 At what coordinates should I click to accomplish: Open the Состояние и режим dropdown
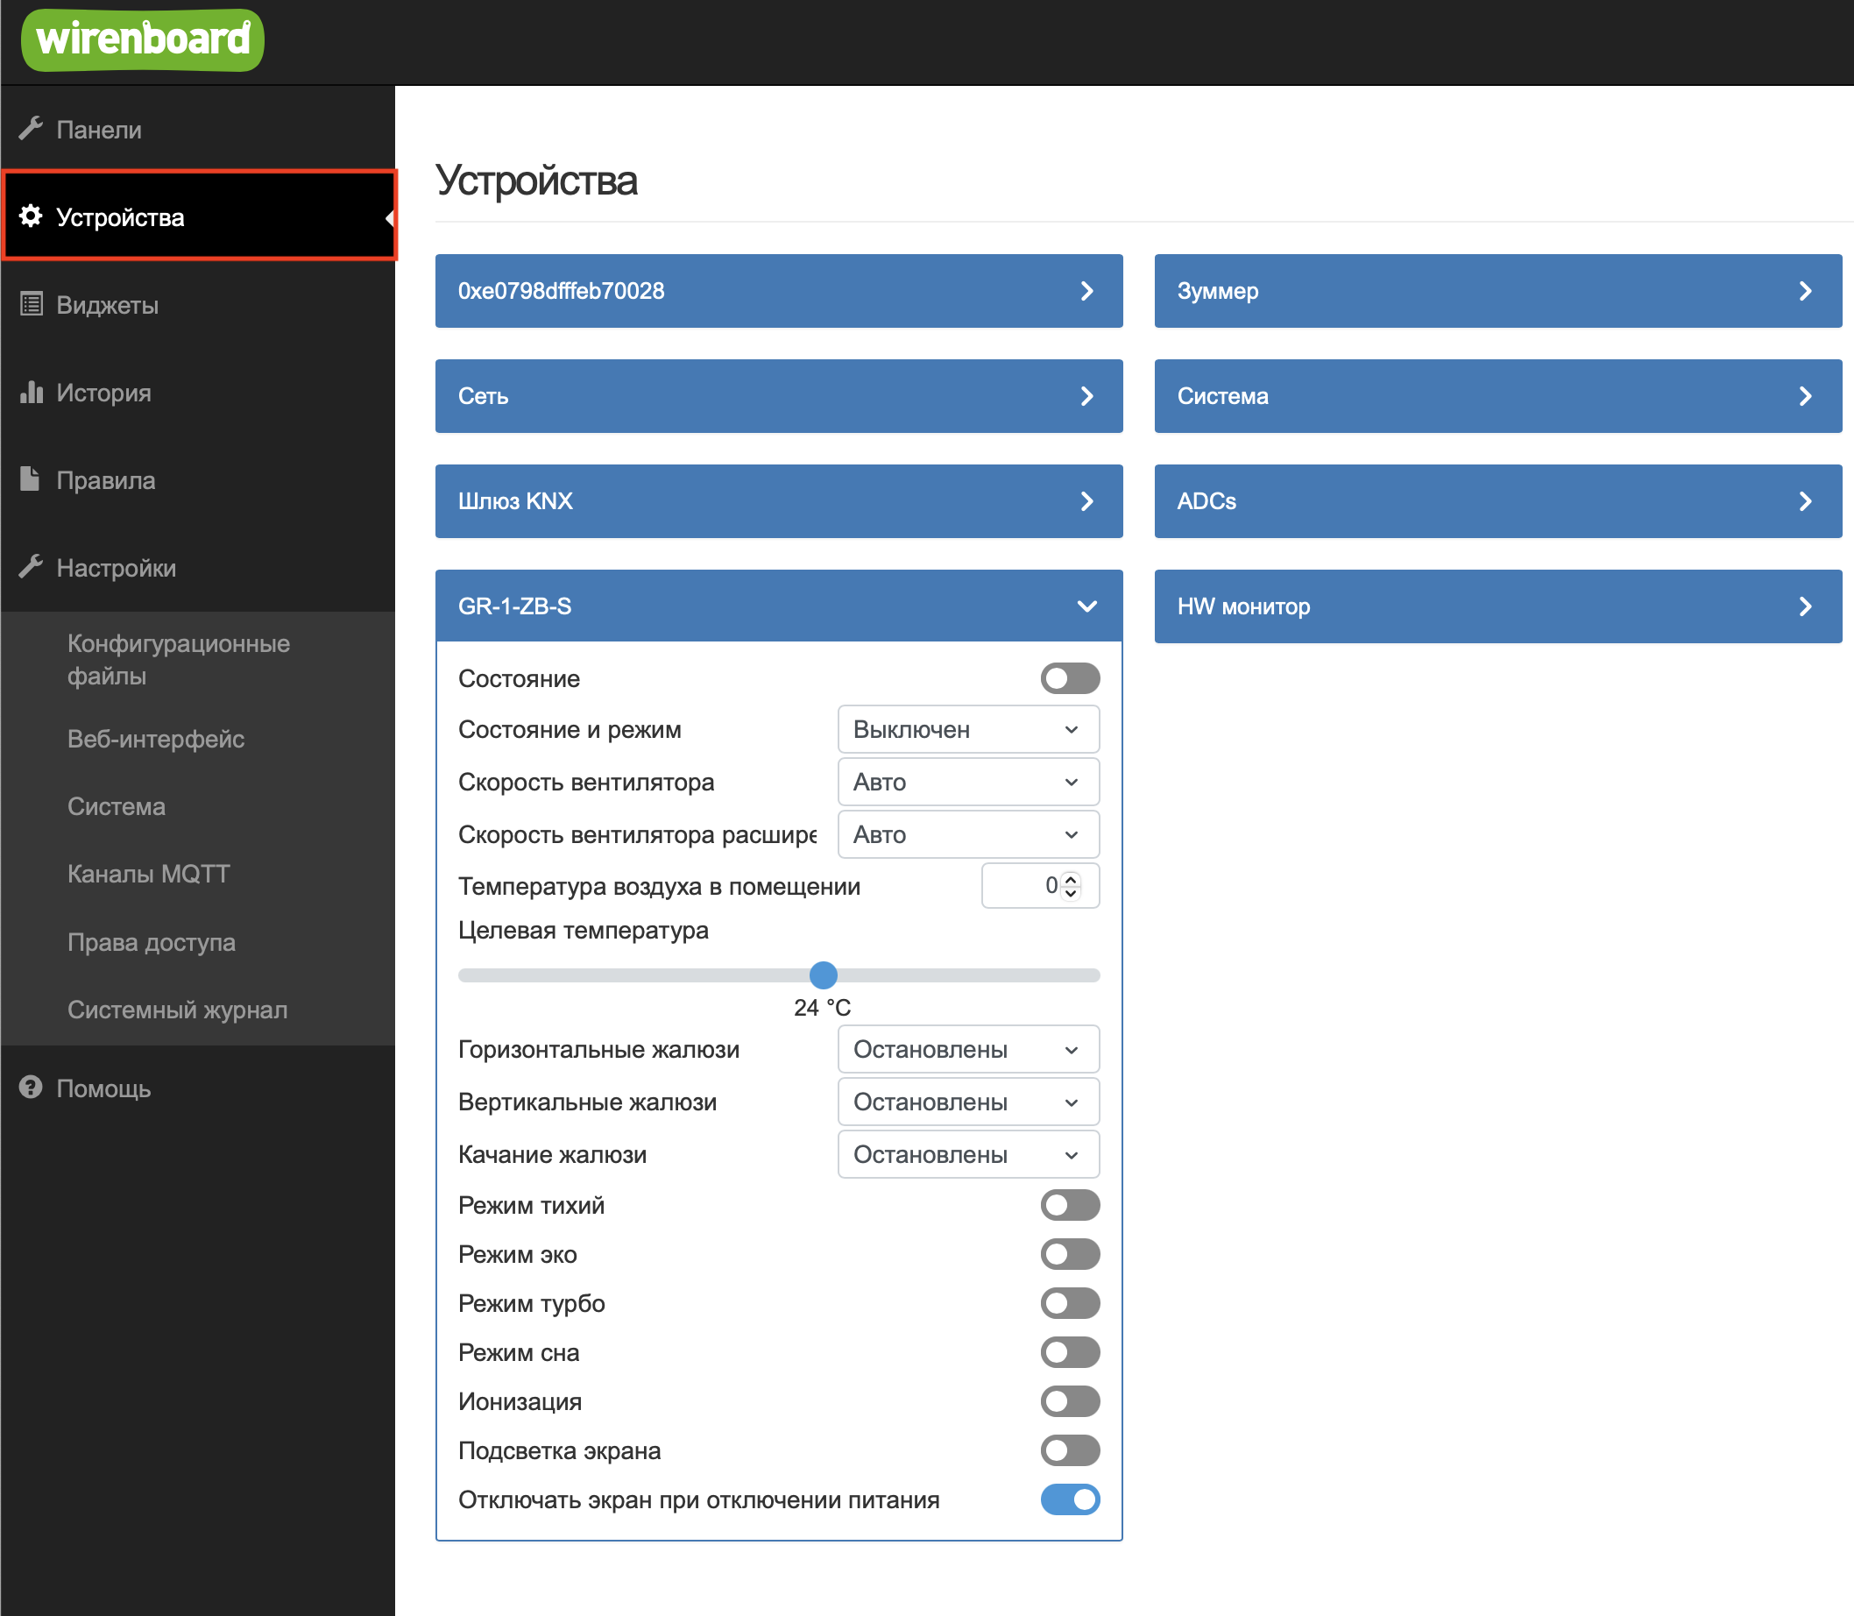click(x=967, y=729)
